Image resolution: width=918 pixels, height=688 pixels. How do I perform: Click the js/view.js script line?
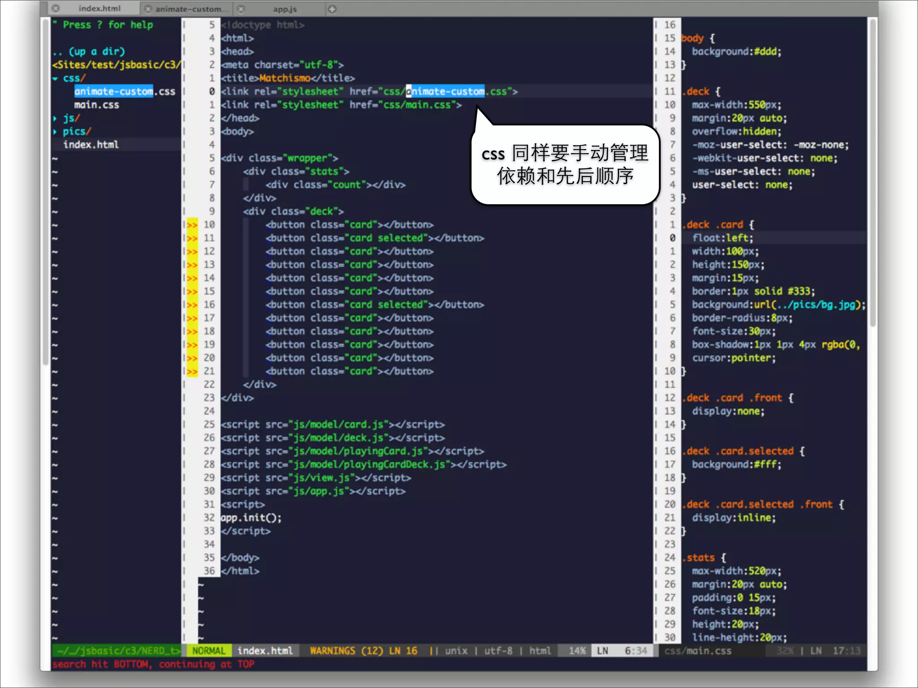[x=316, y=478]
